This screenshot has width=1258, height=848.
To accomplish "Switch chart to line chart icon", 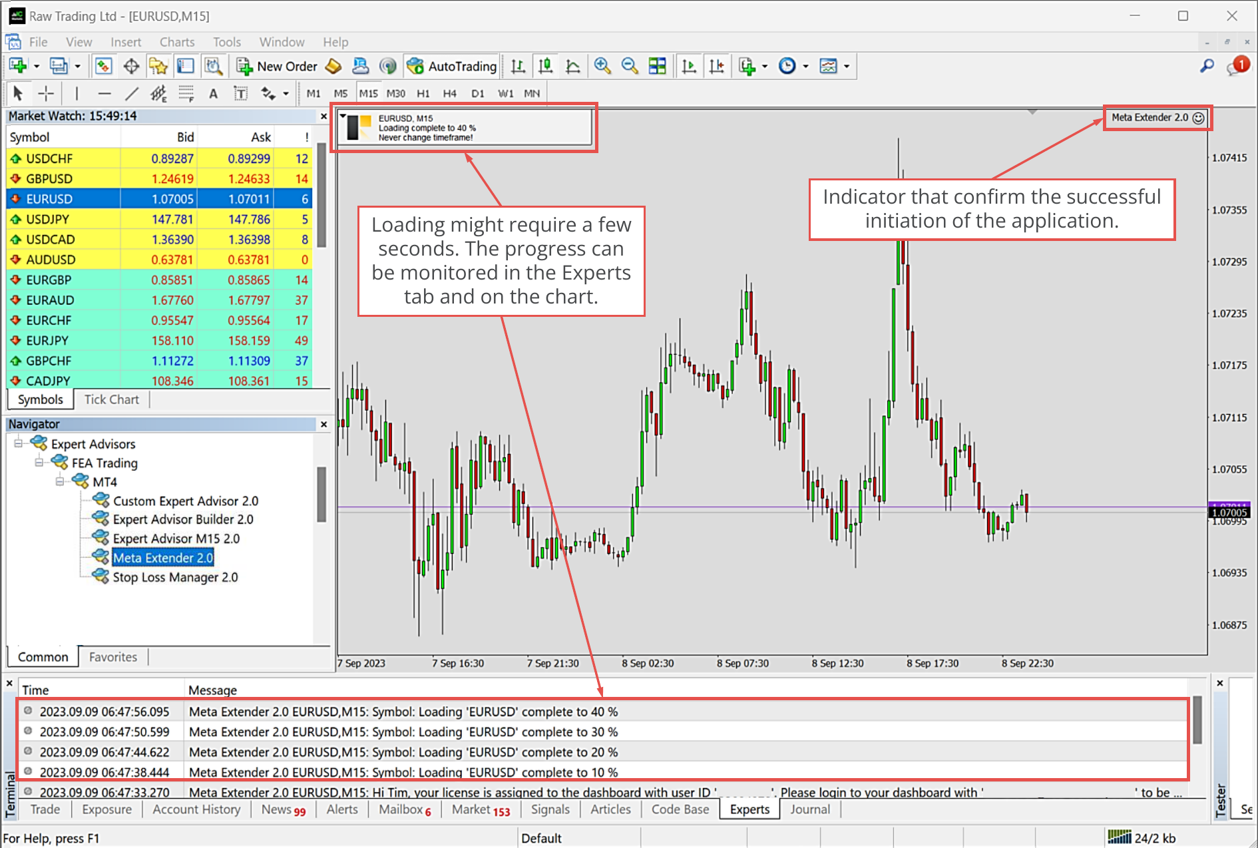I will coord(572,66).
